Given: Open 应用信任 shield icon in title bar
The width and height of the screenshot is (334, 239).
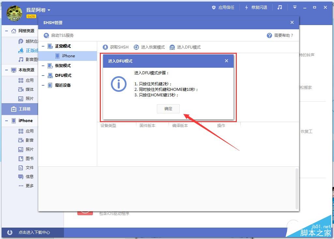Looking at the screenshot, I should pyautogui.click(x=214, y=7).
